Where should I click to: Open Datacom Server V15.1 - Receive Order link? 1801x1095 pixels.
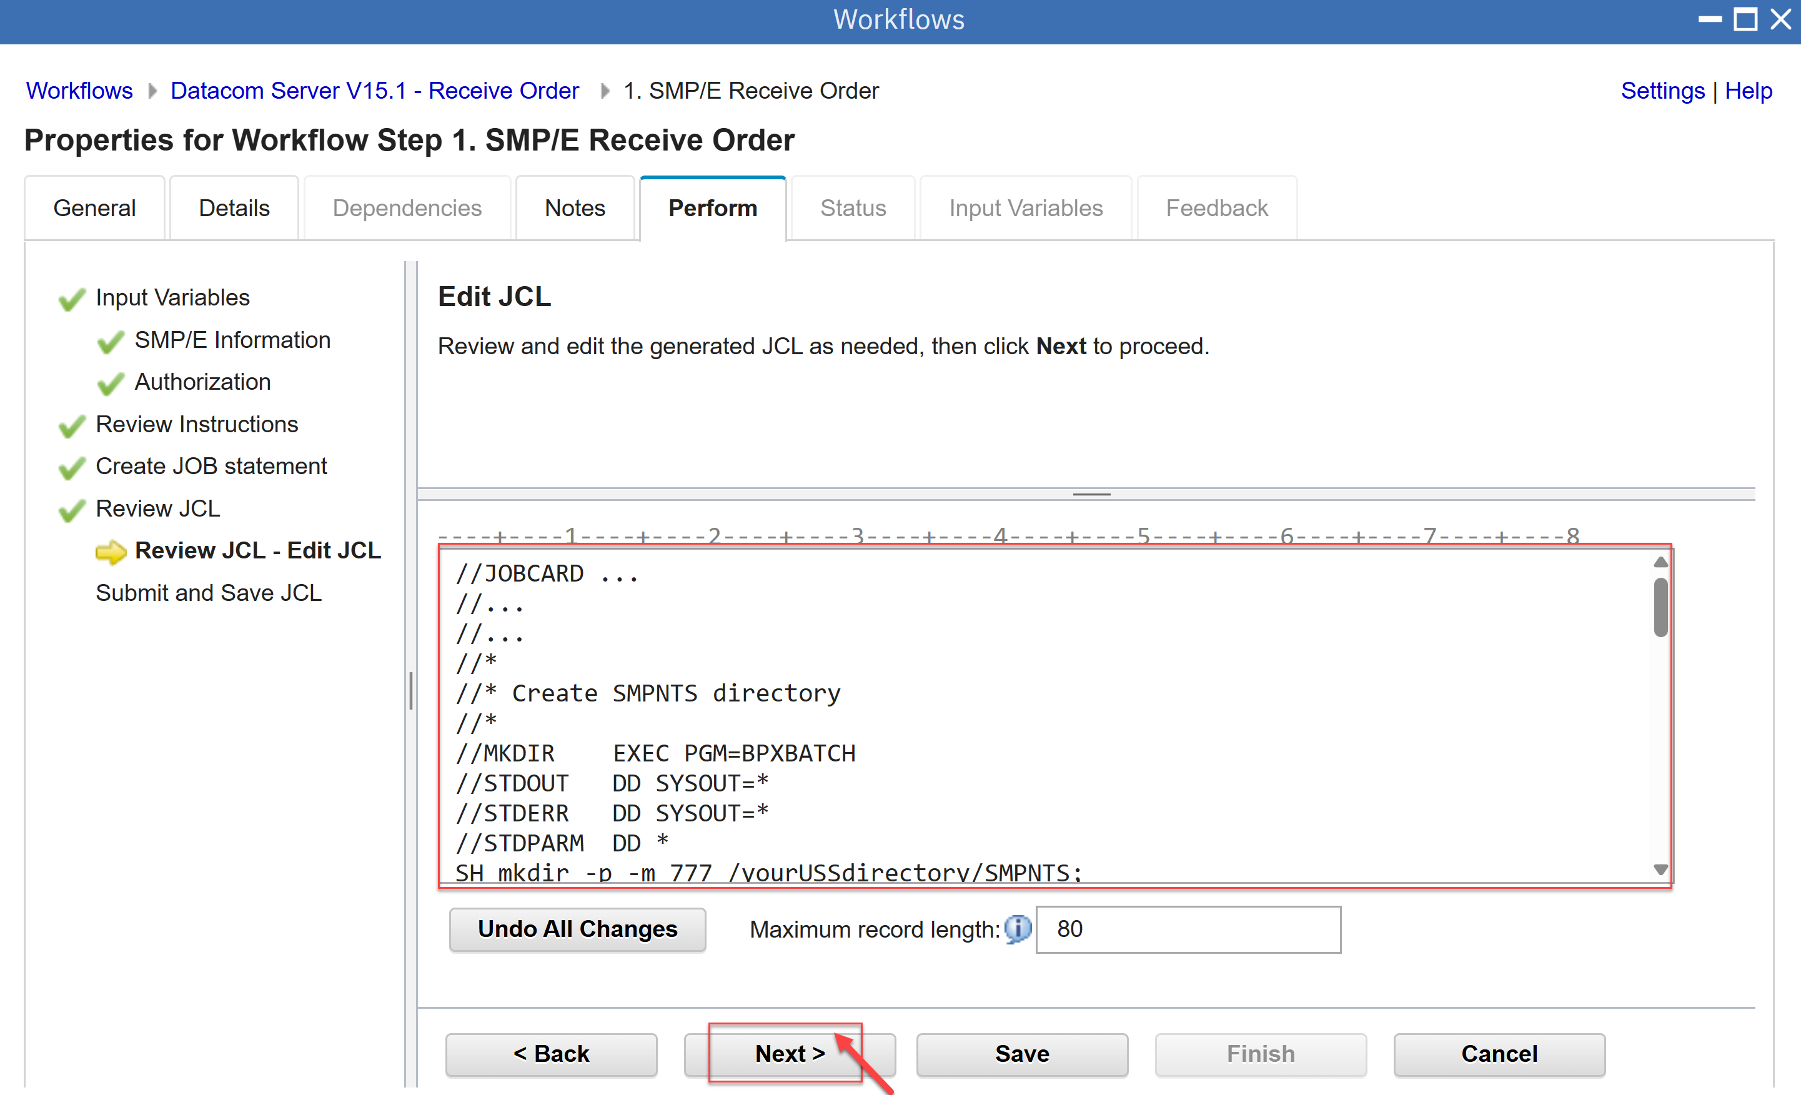(374, 91)
